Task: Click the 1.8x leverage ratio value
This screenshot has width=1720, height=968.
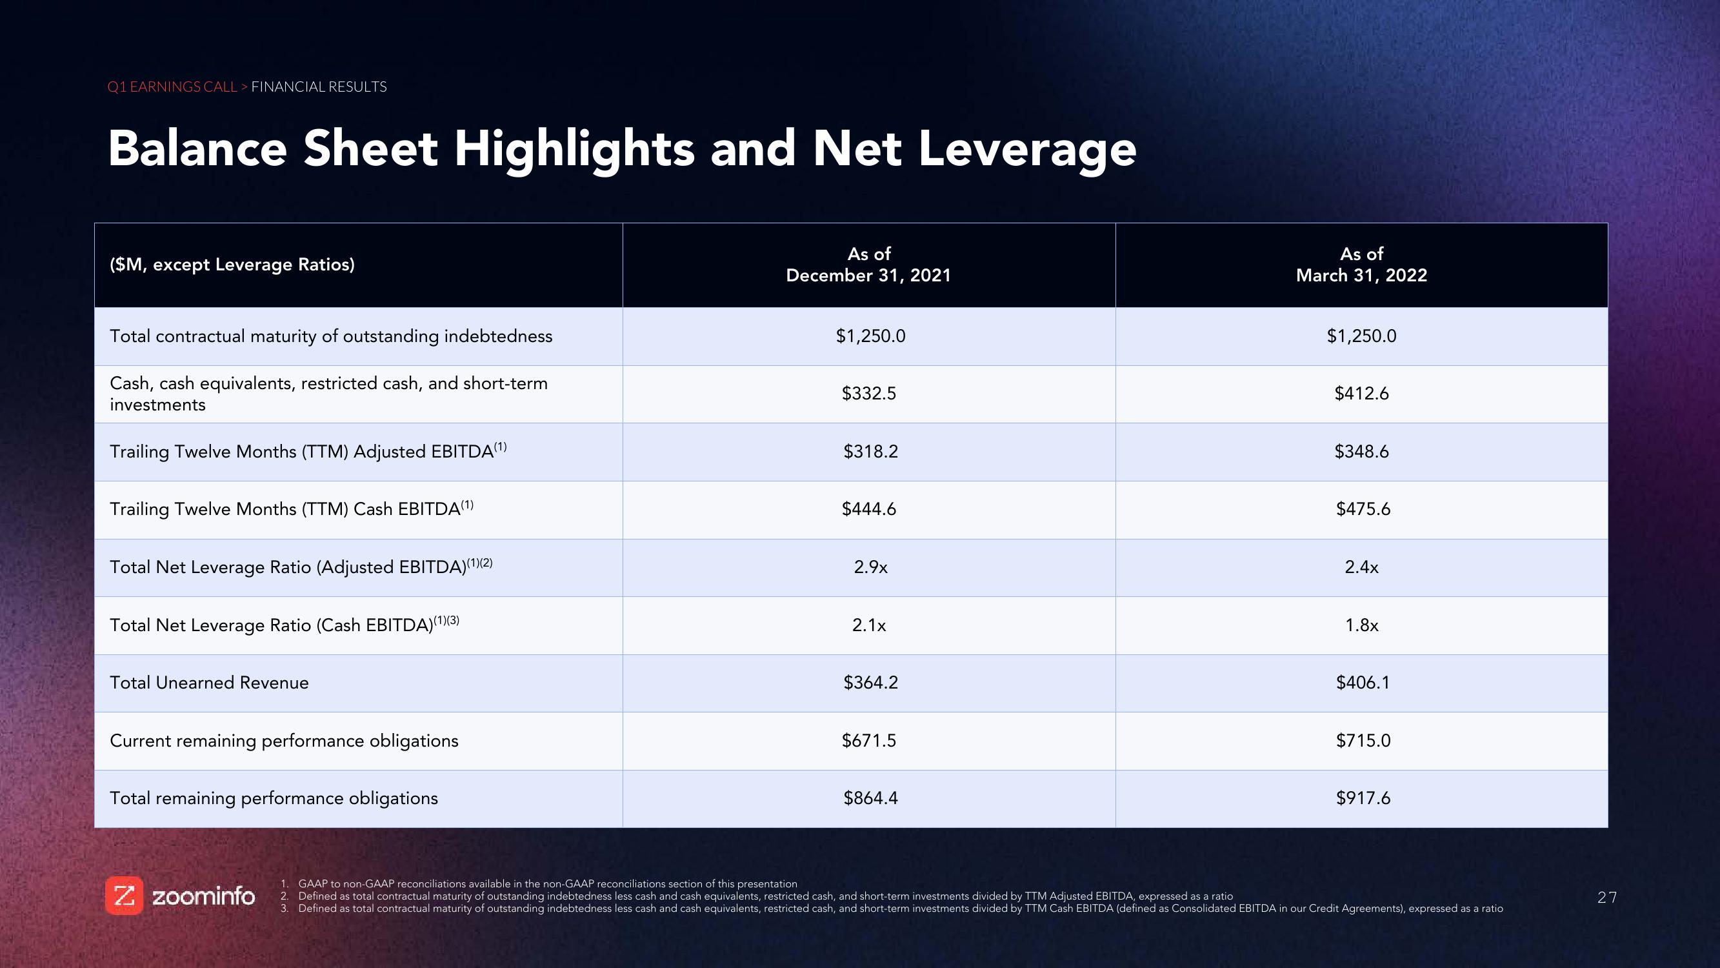Action: point(1361,625)
